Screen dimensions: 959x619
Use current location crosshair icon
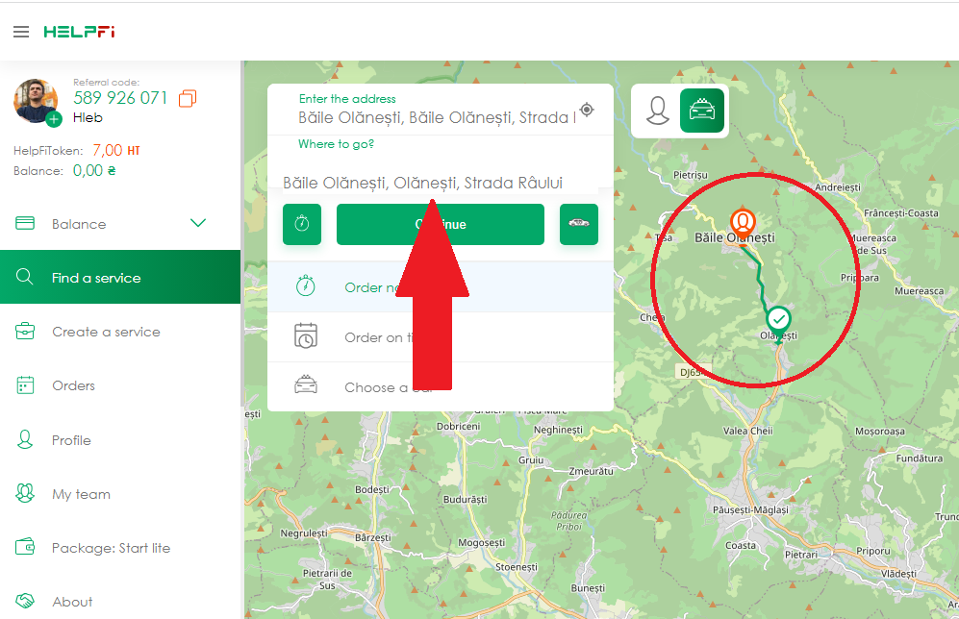click(x=587, y=110)
